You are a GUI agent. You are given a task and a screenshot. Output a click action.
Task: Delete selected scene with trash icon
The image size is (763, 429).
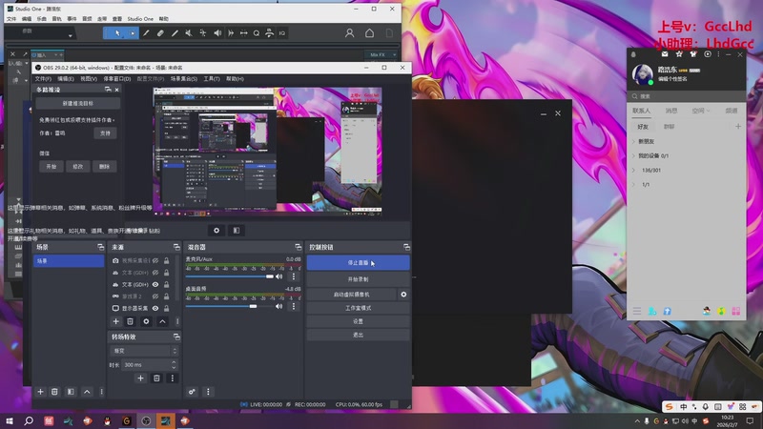[54, 392]
